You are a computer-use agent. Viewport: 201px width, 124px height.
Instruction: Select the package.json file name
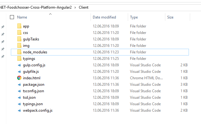(33, 85)
